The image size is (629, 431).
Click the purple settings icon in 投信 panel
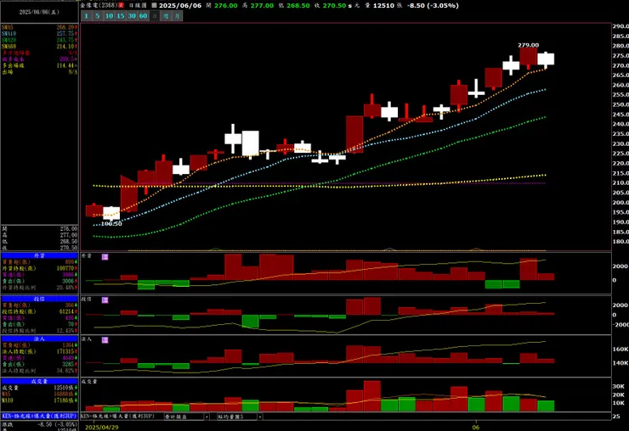[105, 300]
